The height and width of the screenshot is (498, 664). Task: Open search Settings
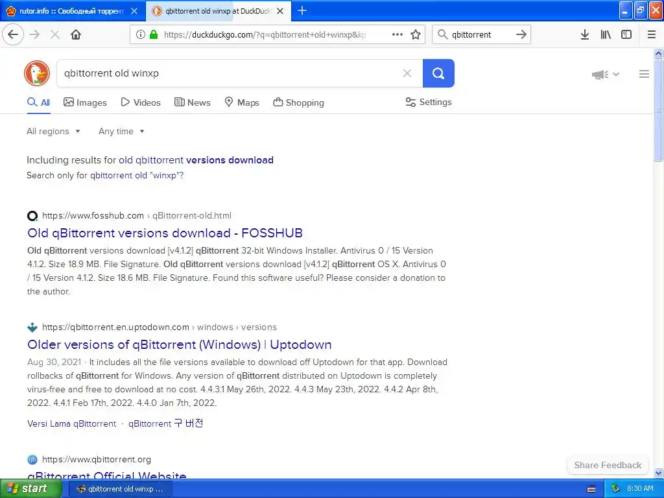click(x=429, y=102)
